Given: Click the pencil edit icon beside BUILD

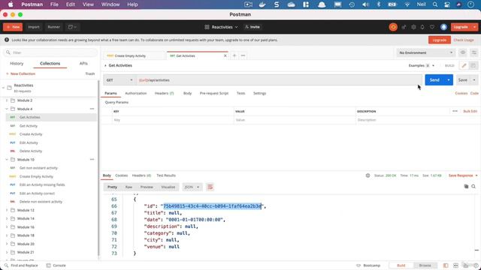Looking at the screenshot, I should click(x=464, y=65).
